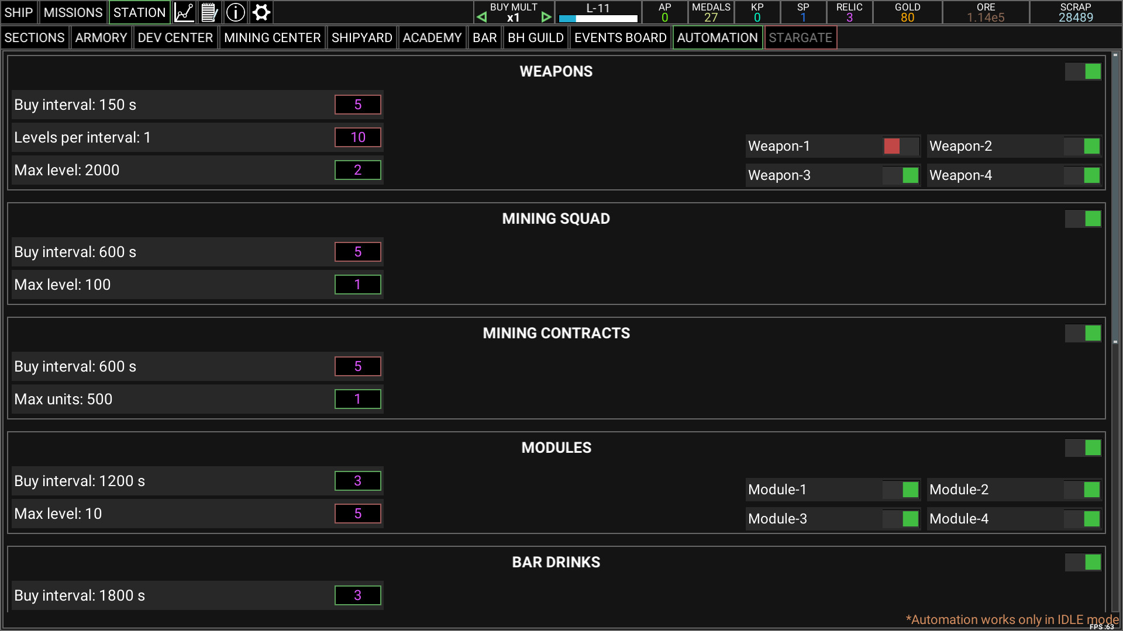The image size is (1123, 631).
Task: Open the info panel icon
Action: [x=235, y=12]
